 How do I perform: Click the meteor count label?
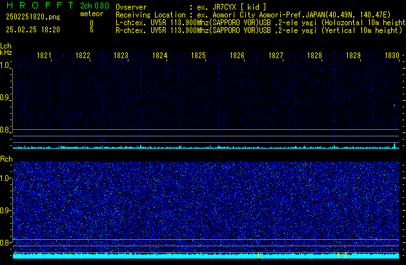92,14
